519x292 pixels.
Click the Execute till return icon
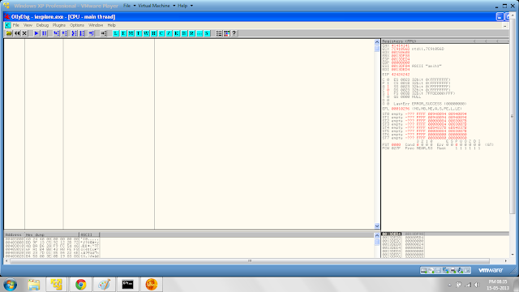pyautogui.click(x=91, y=33)
